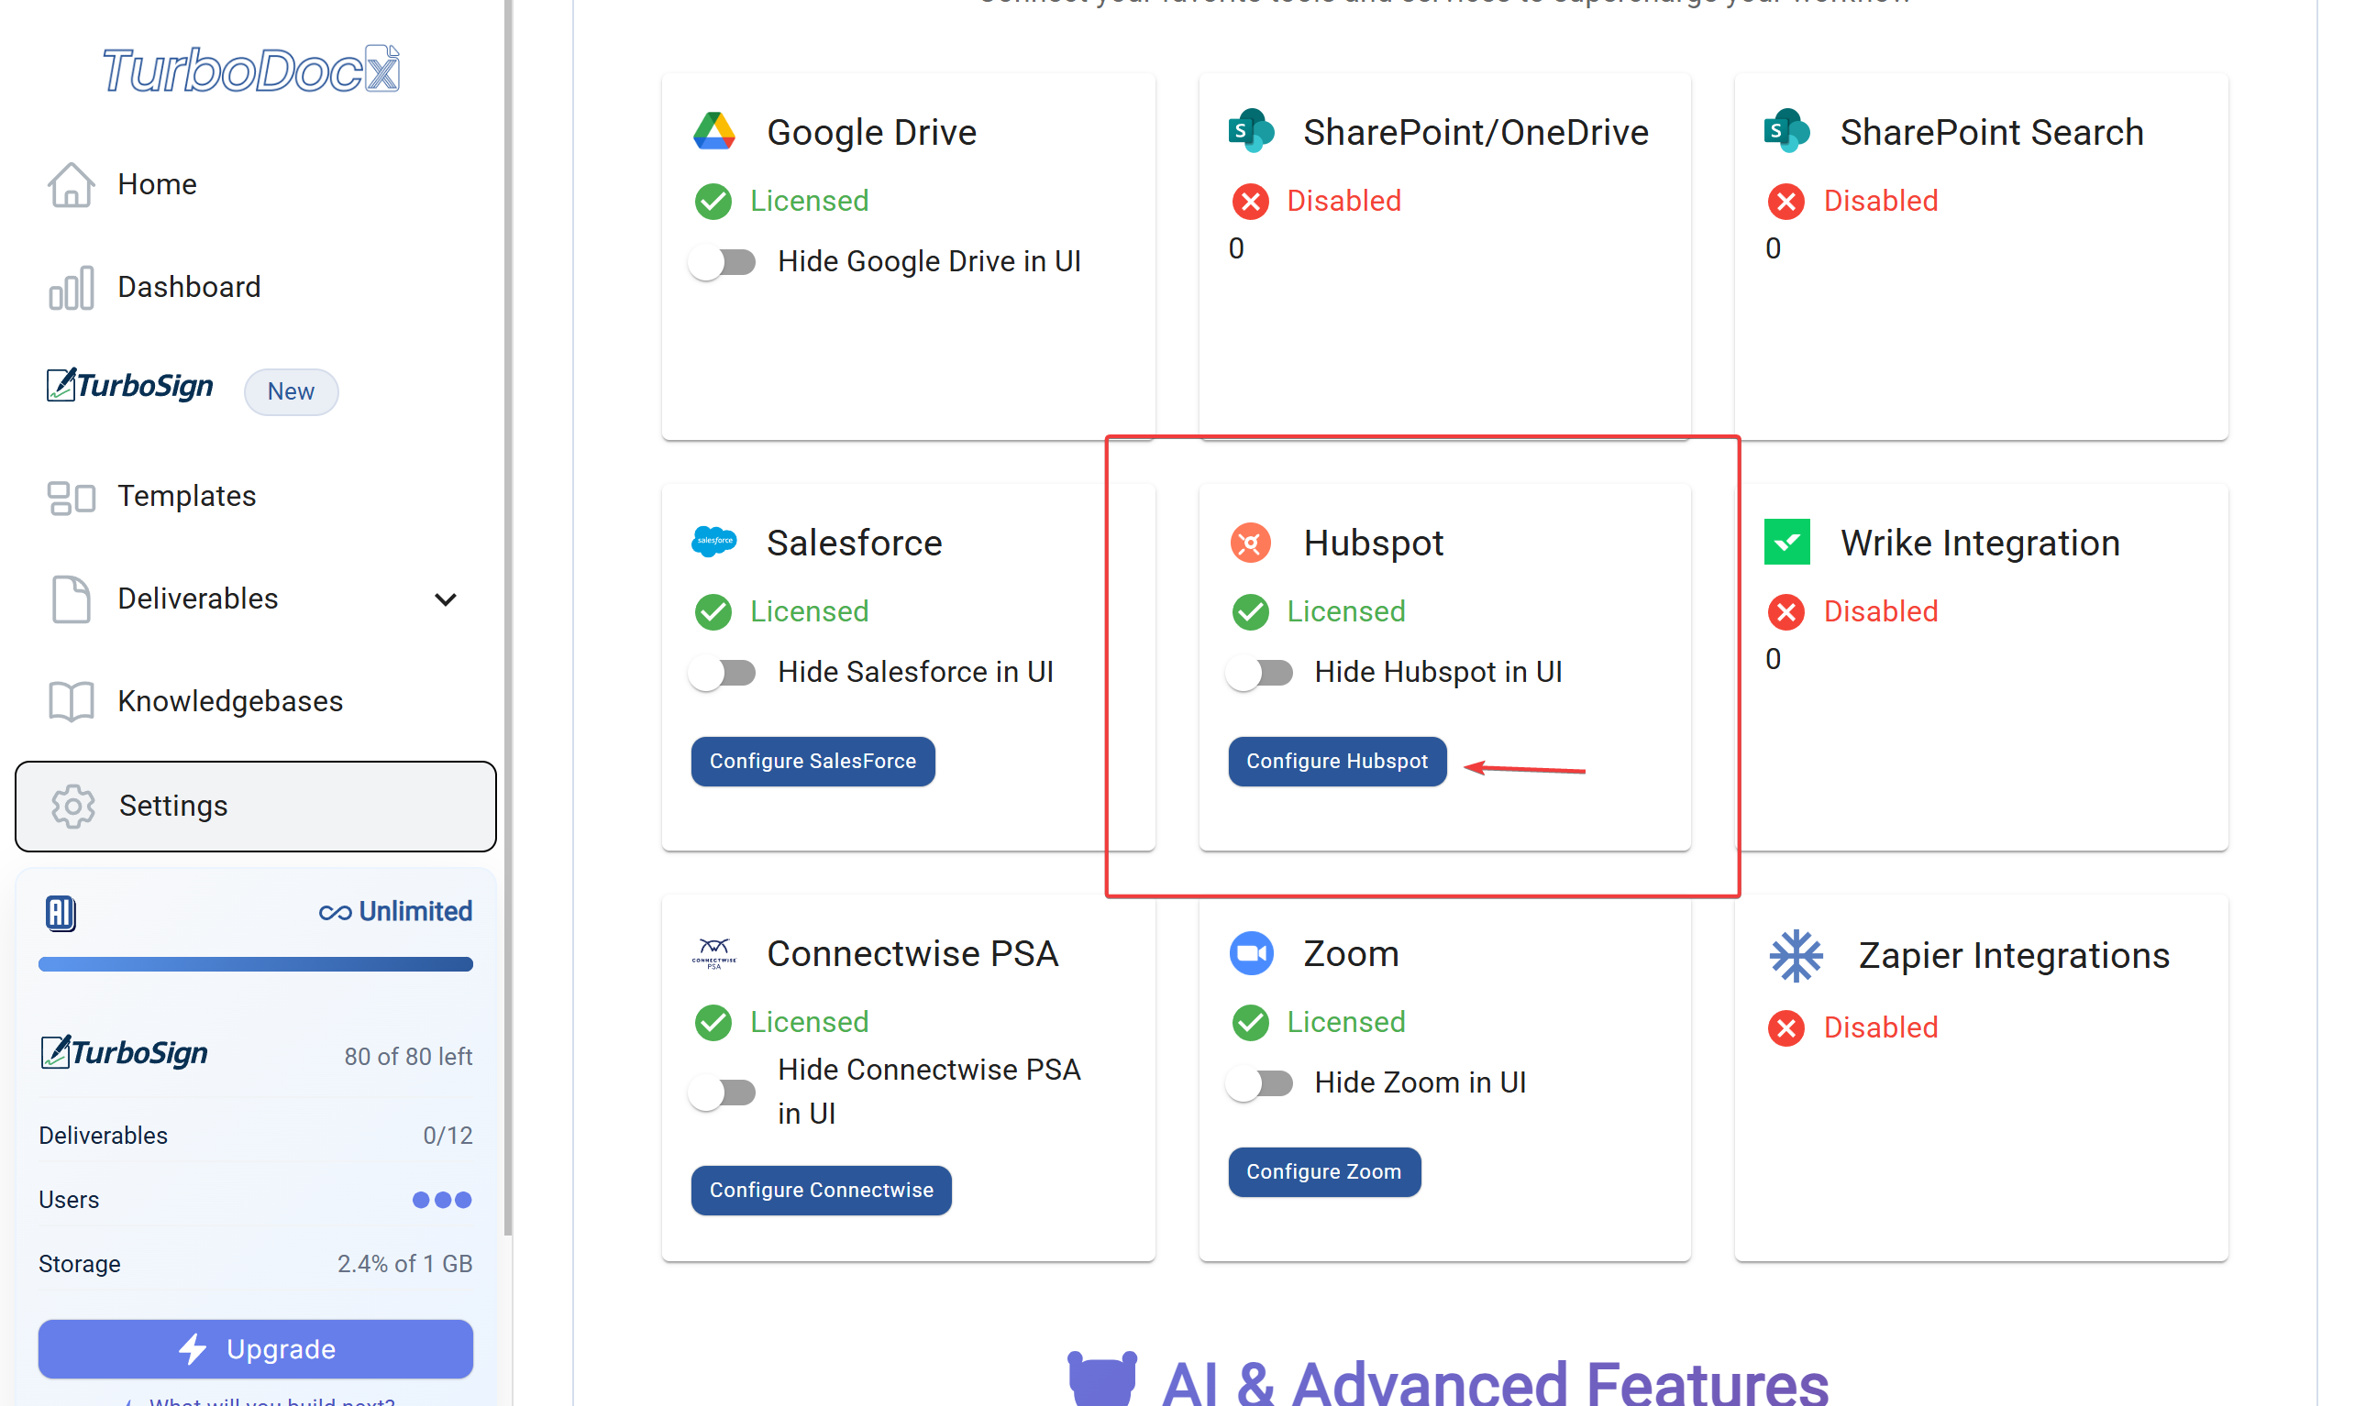Click the Templates layout icon

pos(72,497)
